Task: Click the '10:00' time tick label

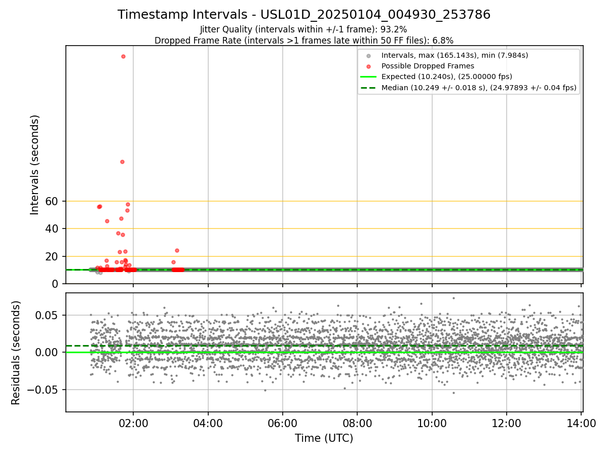Action: pos(432,422)
